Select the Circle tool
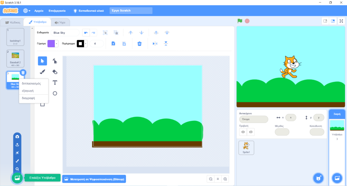The image size is (347, 186). (55, 93)
